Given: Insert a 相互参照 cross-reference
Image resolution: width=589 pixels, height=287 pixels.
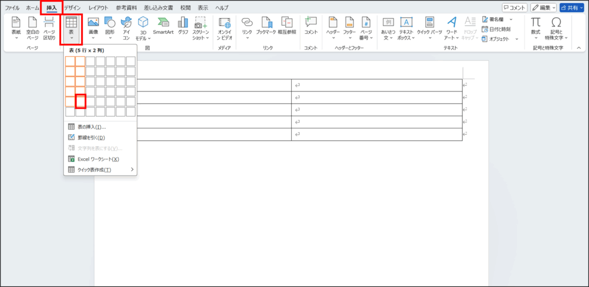Looking at the screenshot, I should [287, 26].
